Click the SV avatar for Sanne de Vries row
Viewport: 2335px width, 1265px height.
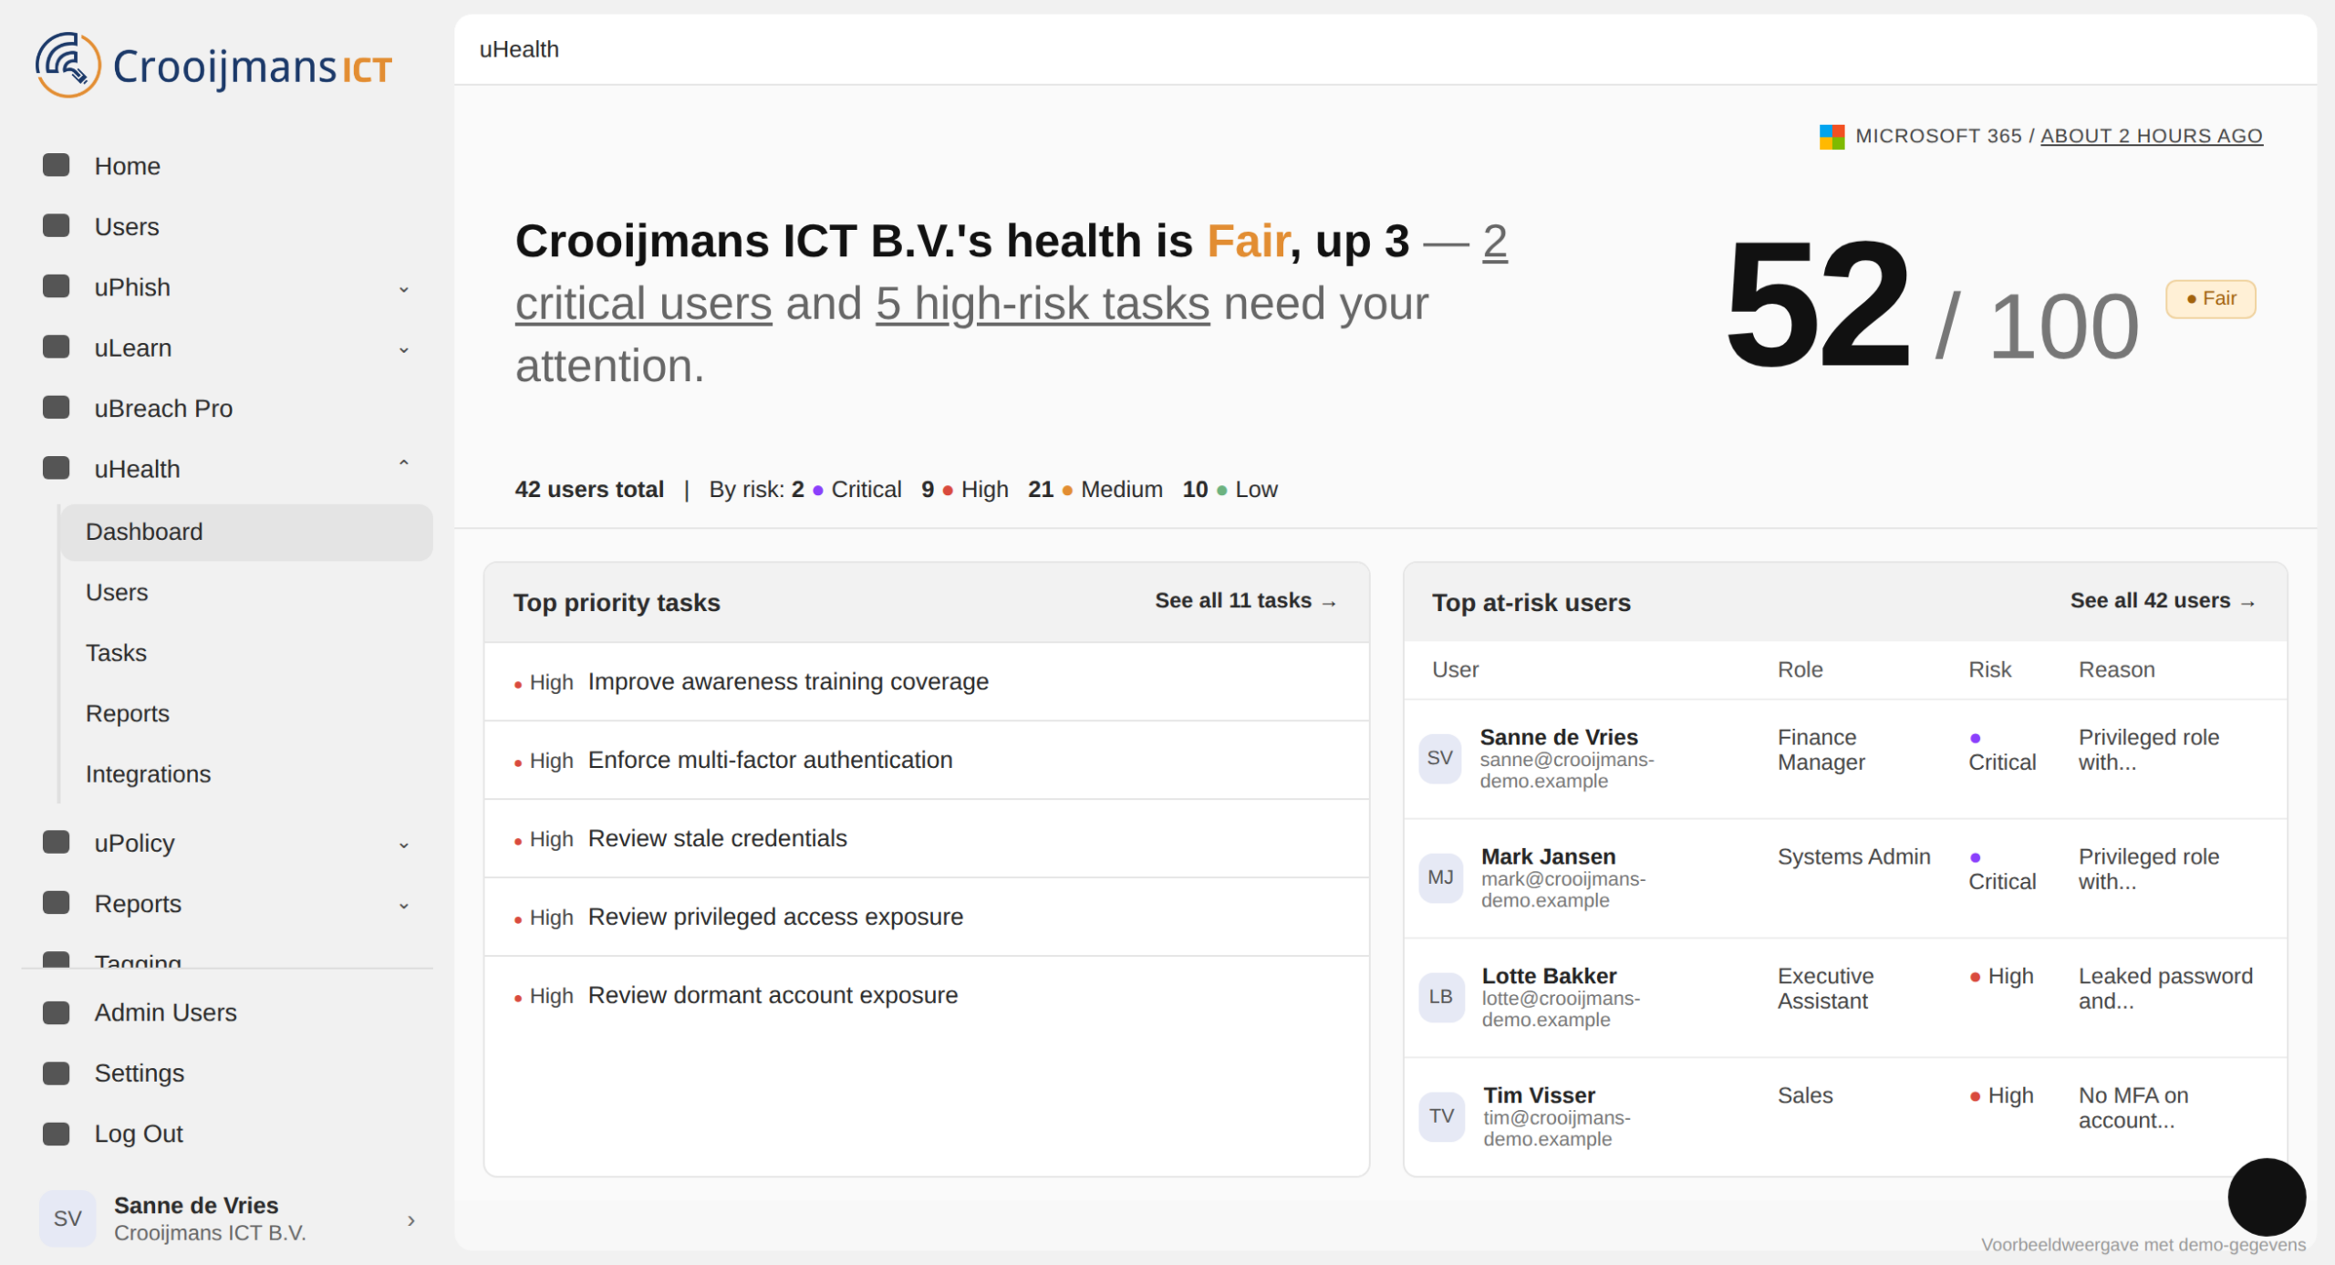coord(1440,758)
